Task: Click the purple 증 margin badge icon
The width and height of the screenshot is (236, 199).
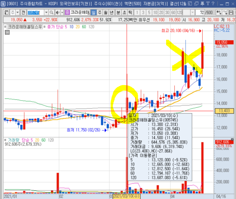Action: pos(67,12)
